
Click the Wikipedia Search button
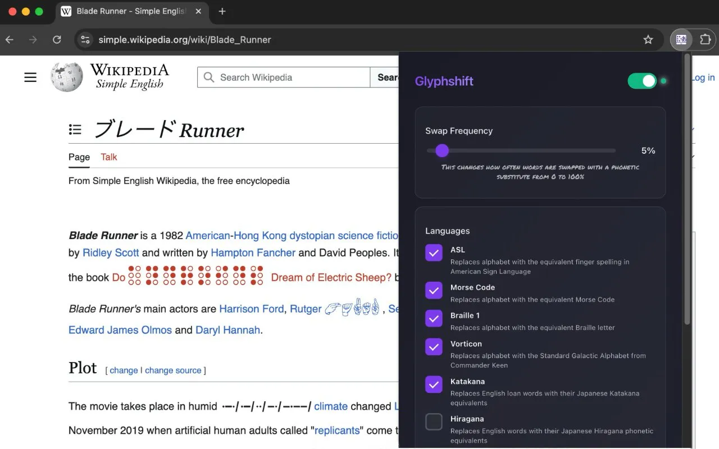tap(385, 77)
